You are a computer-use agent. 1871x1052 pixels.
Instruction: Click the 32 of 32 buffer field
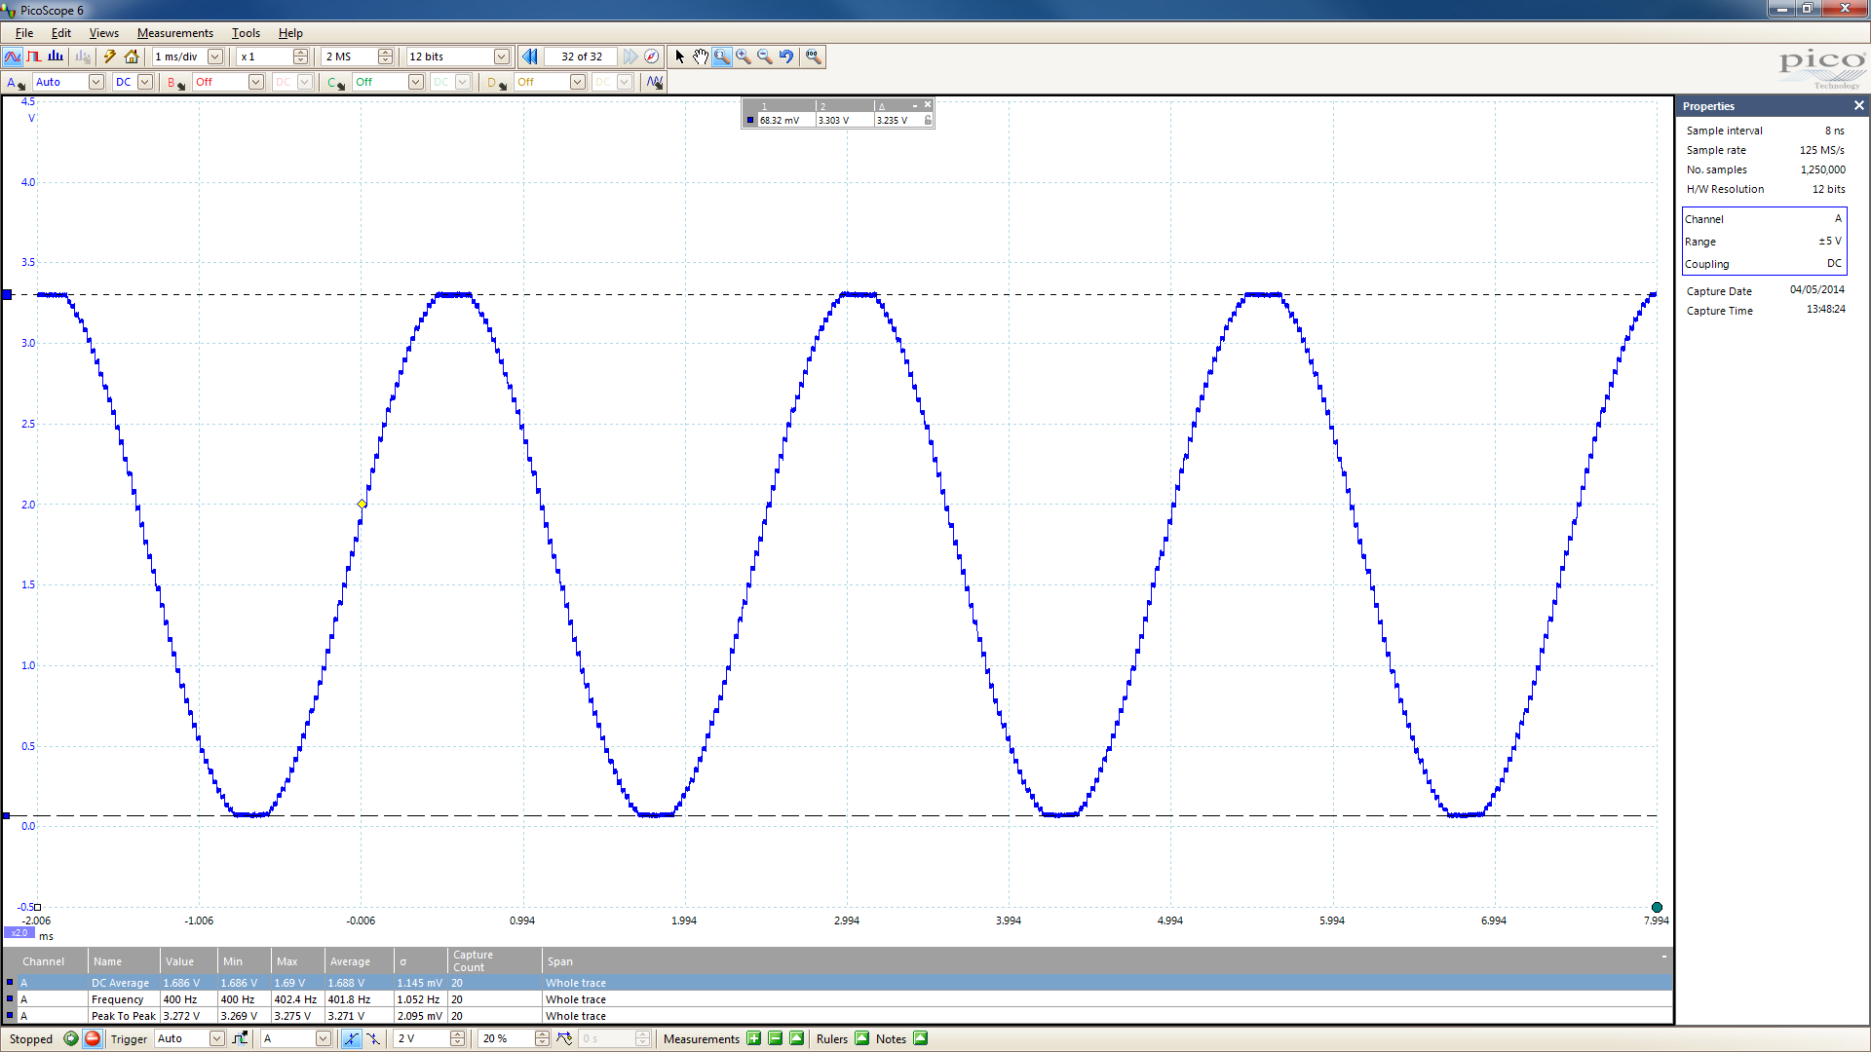pos(582,56)
